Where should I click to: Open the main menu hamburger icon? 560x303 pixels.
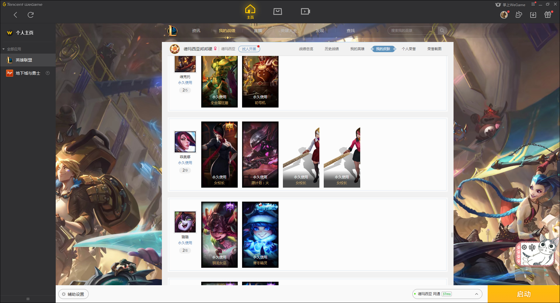pyautogui.click(x=533, y=4)
